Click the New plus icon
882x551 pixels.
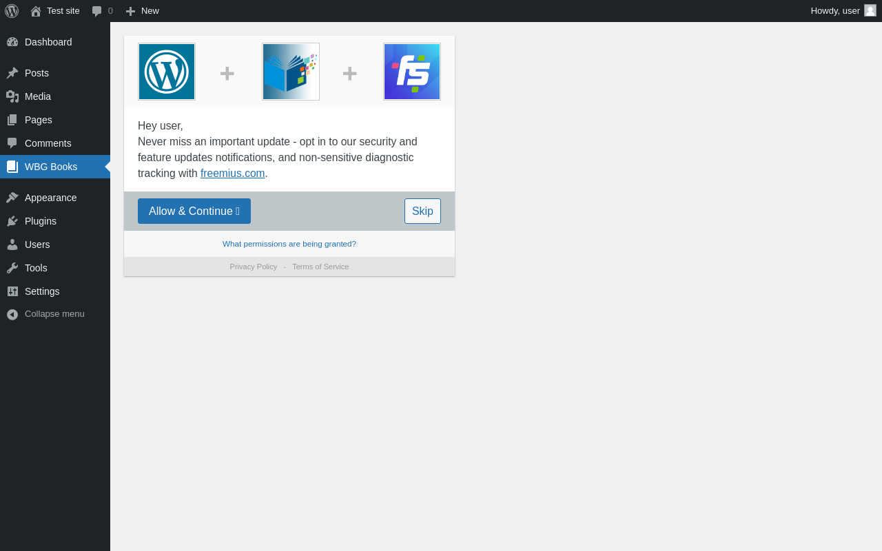[130, 11]
